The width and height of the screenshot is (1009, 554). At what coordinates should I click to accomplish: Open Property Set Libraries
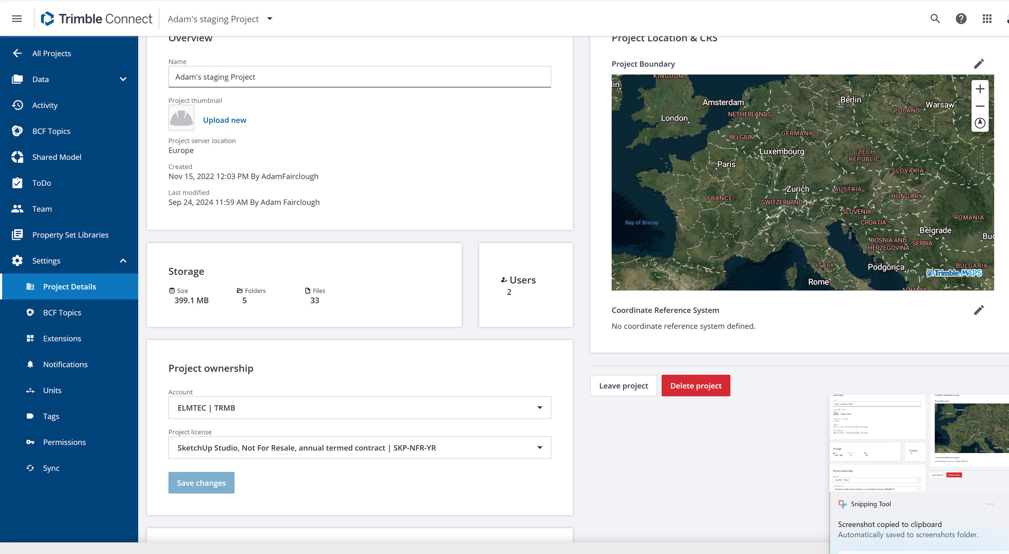pyautogui.click(x=70, y=234)
